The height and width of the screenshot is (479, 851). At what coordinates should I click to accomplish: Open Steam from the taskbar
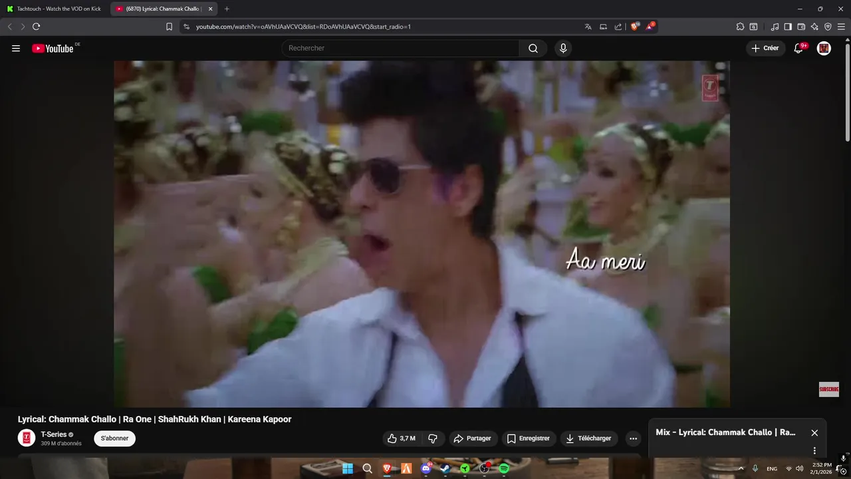[445, 468]
